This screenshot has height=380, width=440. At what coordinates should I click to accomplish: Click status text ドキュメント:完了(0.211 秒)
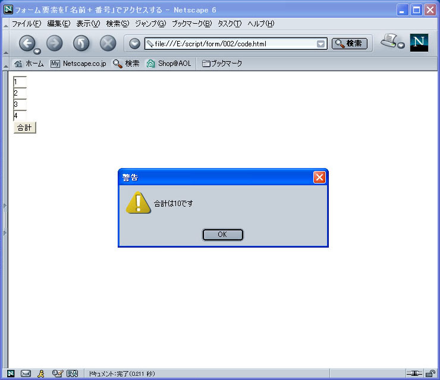(x=122, y=373)
